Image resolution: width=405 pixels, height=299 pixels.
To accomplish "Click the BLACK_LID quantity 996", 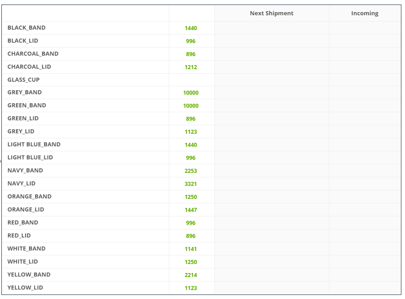I will pyautogui.click(x=191, y=41).
